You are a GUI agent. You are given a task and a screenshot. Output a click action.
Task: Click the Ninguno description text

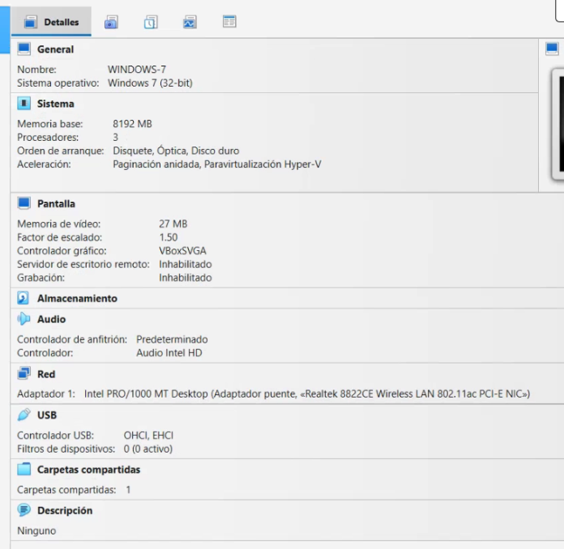point(36,531)
